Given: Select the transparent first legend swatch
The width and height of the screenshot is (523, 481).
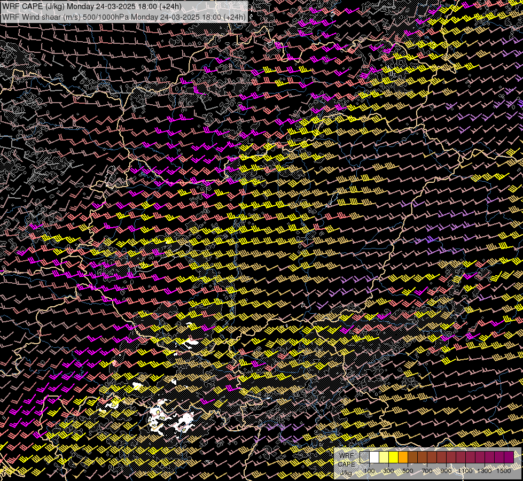Looking at the screenshot, I should click(x=364, y=457).
